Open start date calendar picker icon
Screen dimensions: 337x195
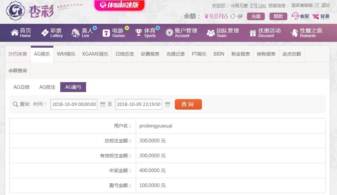103,104
